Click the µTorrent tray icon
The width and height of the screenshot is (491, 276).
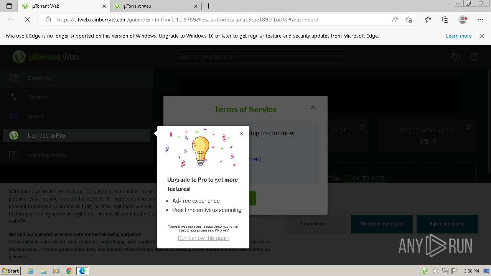click(x=425, y=271)
